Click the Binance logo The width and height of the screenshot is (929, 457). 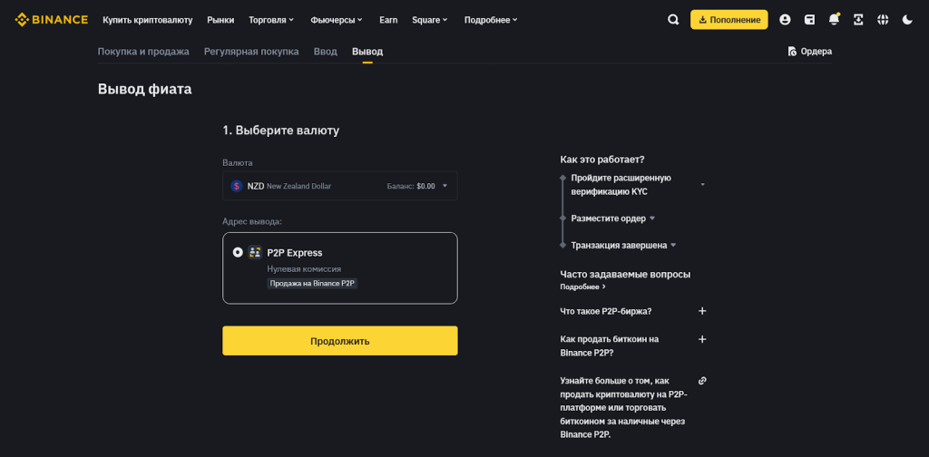[x=52, y=19]
